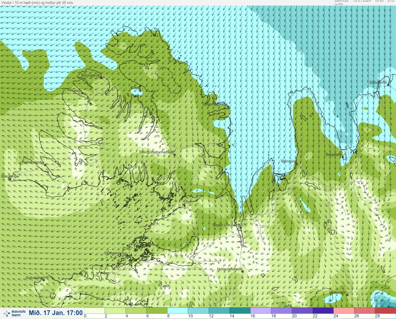This screenshot has width=396, height=319.
Task: Select the Hveravellir station label
Action: (x=338, y=293)
